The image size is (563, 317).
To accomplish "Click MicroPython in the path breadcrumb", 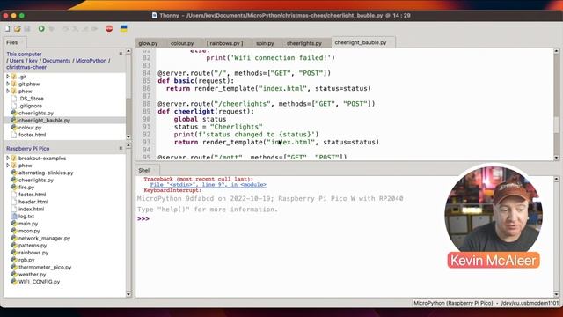I will point(91,61).
